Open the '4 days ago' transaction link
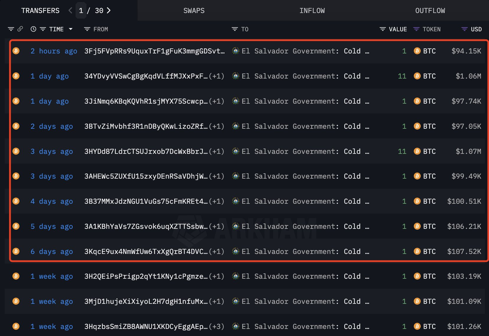The width and height of the screenshot is (489, 336). tap(52, 201)
